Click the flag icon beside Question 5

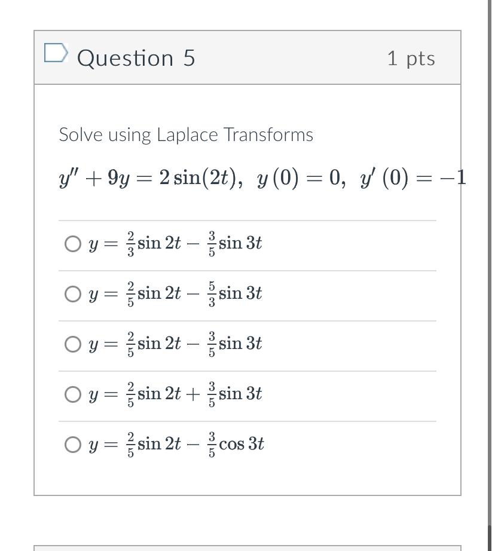coord(55,54)
